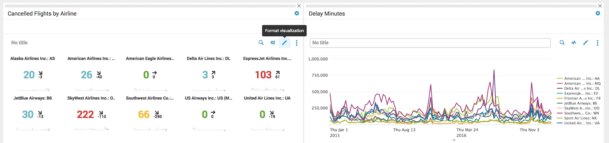Click the Delay Minutes panel title
Screen dimensions: 609x143
(327, 14)
